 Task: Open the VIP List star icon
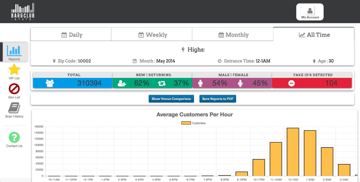point(14,70)
